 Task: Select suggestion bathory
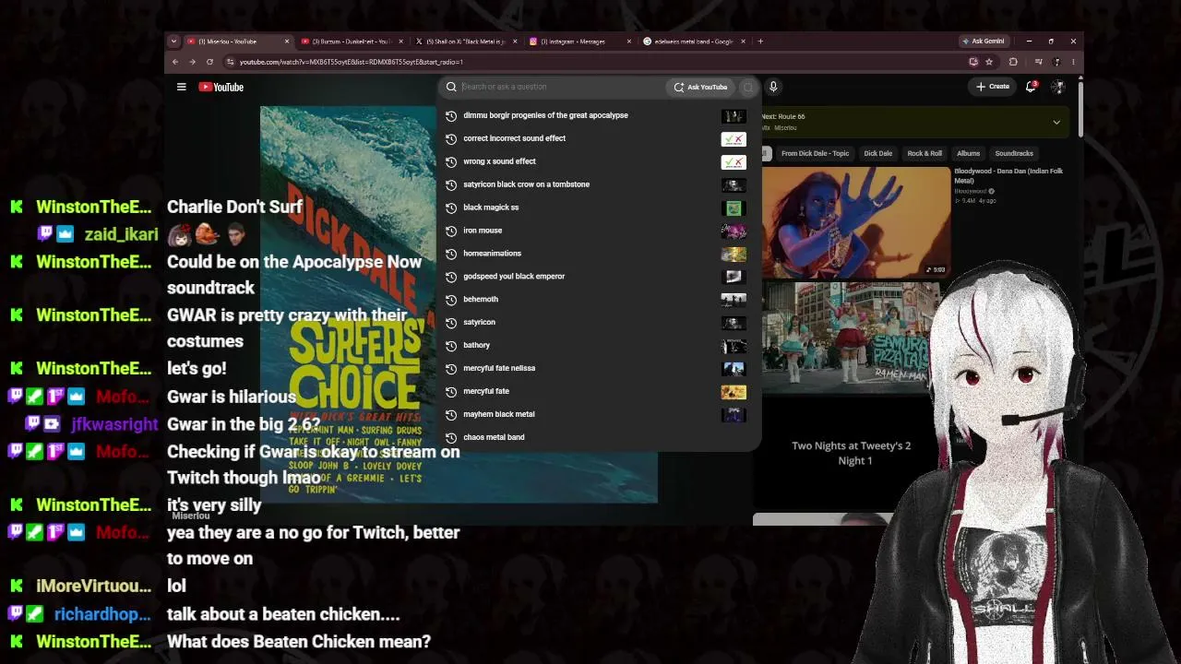pos(476,345)
